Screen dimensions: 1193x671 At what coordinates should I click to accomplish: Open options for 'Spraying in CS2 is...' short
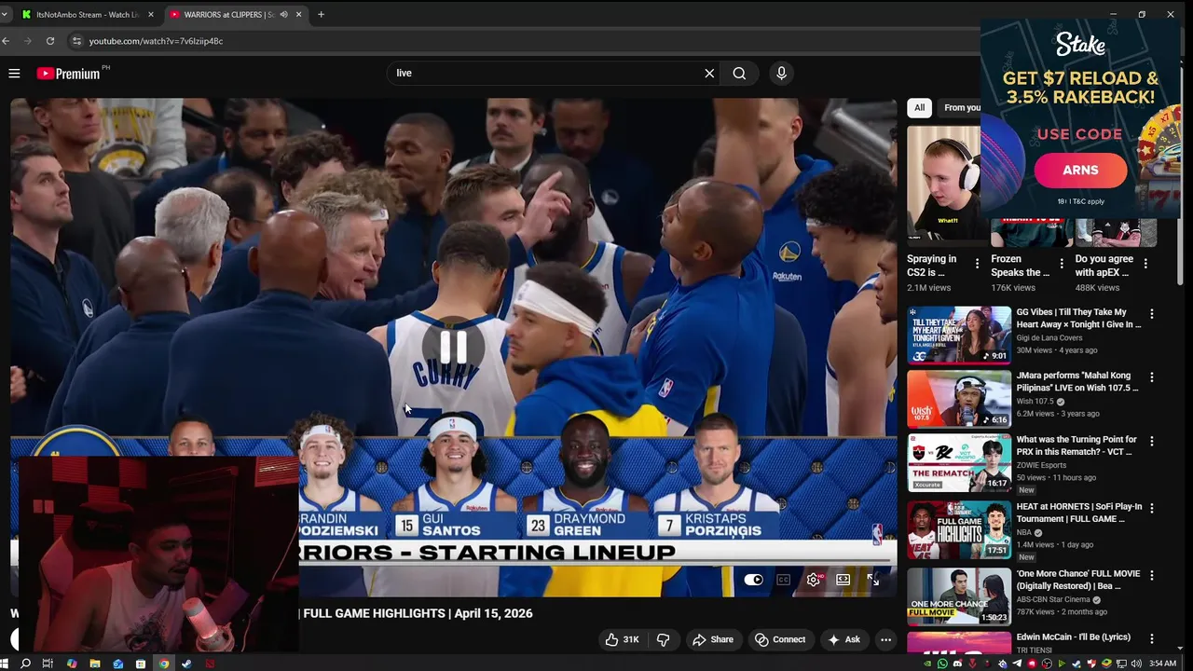977,264
